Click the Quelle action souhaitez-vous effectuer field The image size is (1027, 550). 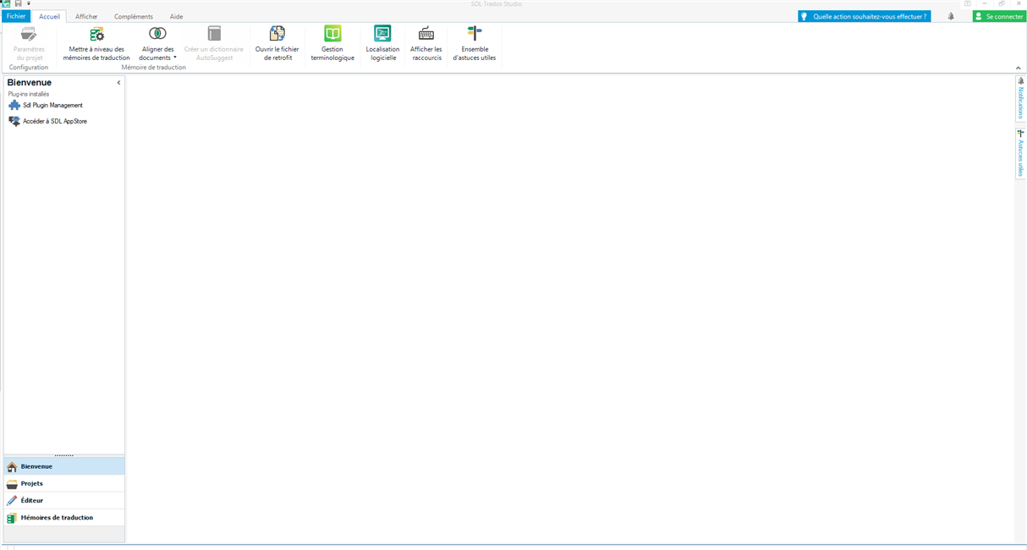pyautogui.click(x=864, y=15)
